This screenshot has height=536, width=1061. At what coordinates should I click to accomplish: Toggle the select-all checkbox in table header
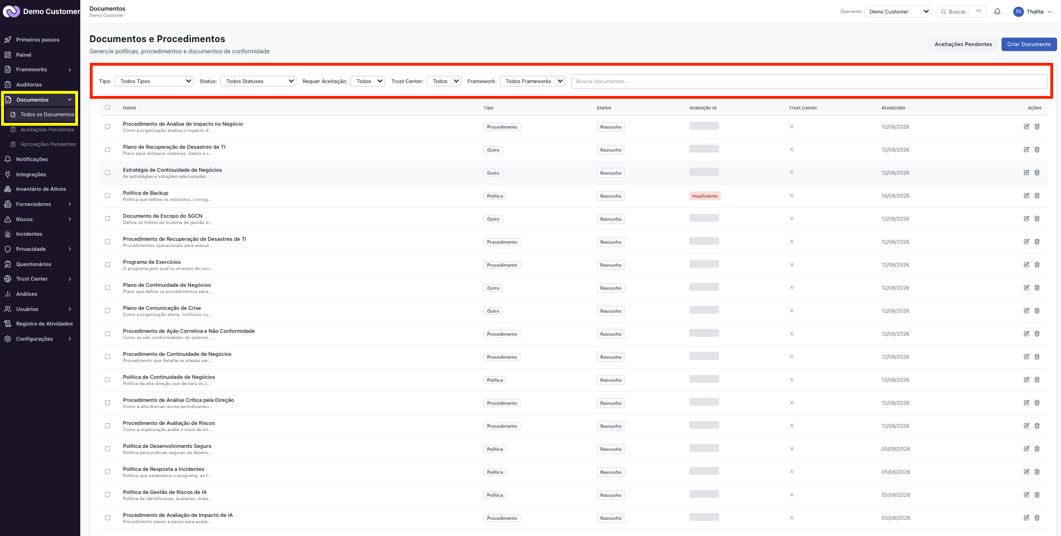[x=107, y=107]
